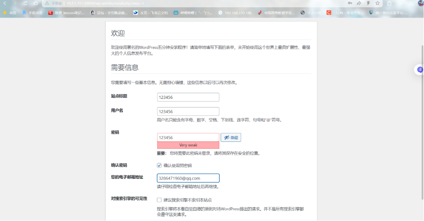Open the 192.168.220.186 bookmark
This screenshot has width=424, height=221.
(235, 13)
